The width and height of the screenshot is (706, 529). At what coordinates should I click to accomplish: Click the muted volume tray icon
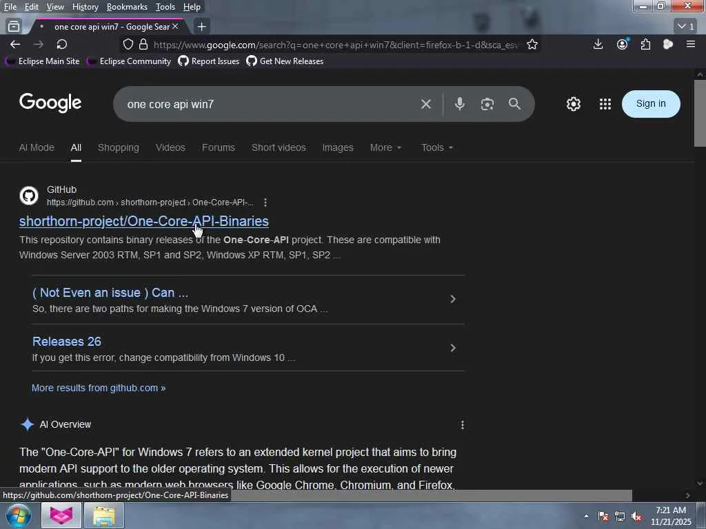pos(636,517)
